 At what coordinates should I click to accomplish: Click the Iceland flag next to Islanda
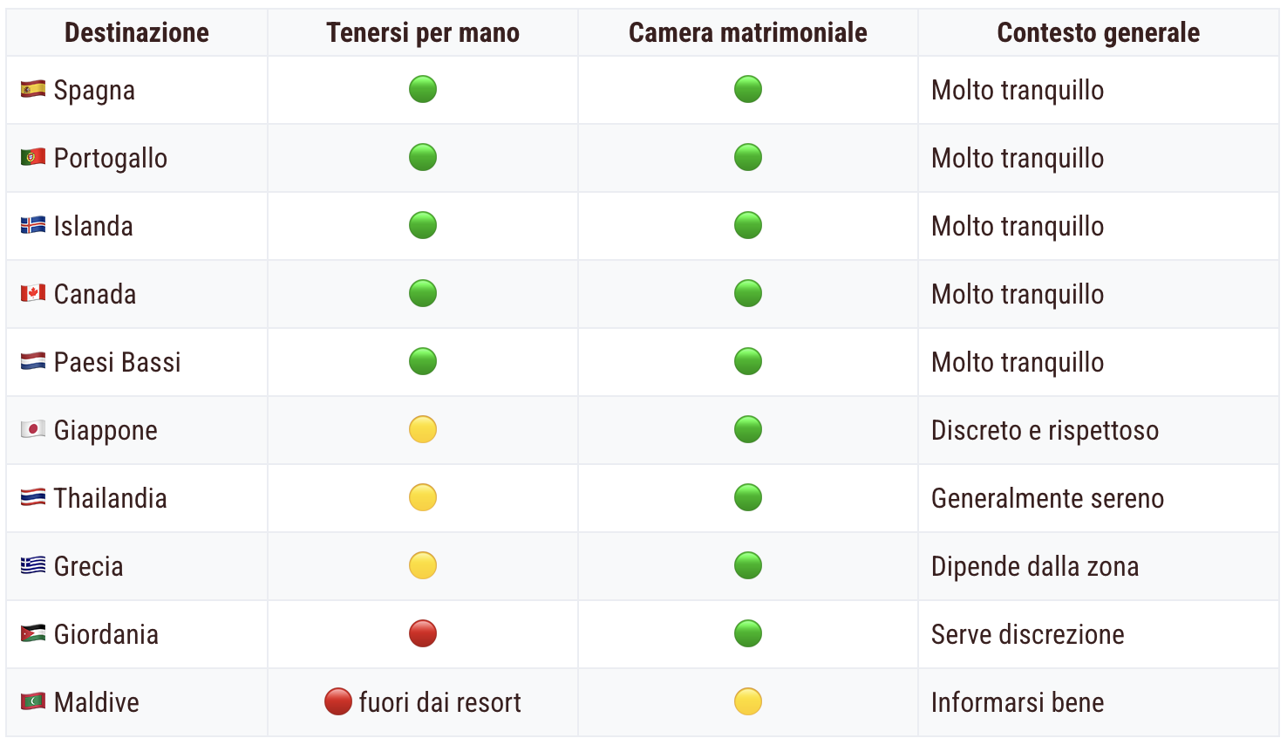pyautogui.click(x=33, y=225)
